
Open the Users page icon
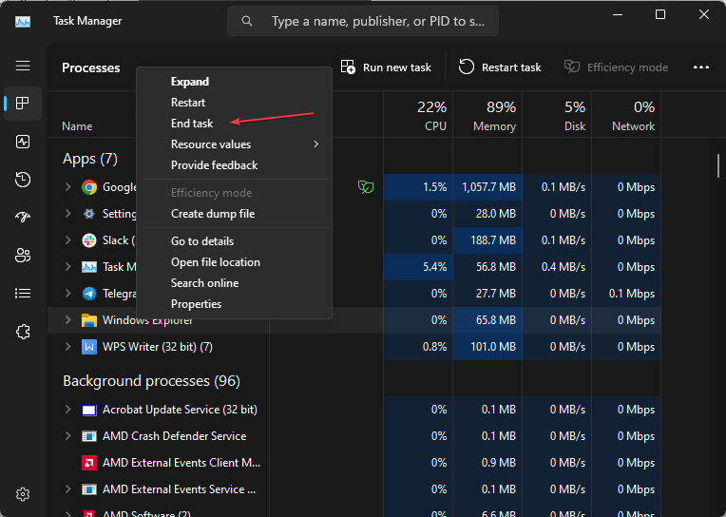(x=23, y=256)
